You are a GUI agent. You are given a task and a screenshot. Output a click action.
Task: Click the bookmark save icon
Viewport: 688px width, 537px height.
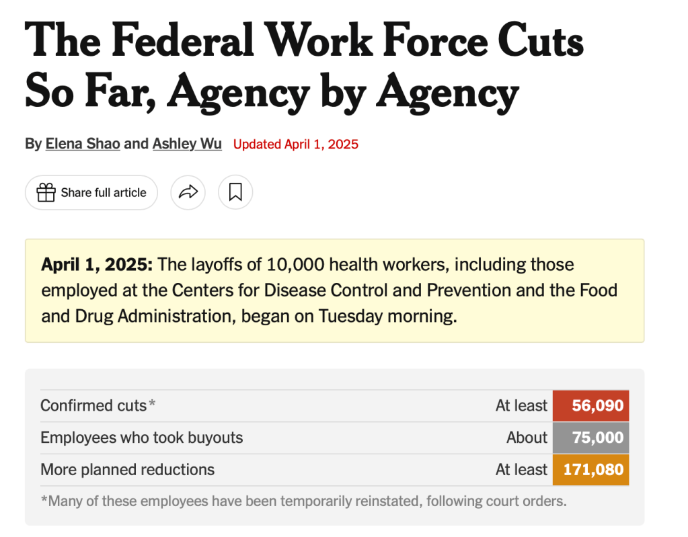(x=235, y=192)
